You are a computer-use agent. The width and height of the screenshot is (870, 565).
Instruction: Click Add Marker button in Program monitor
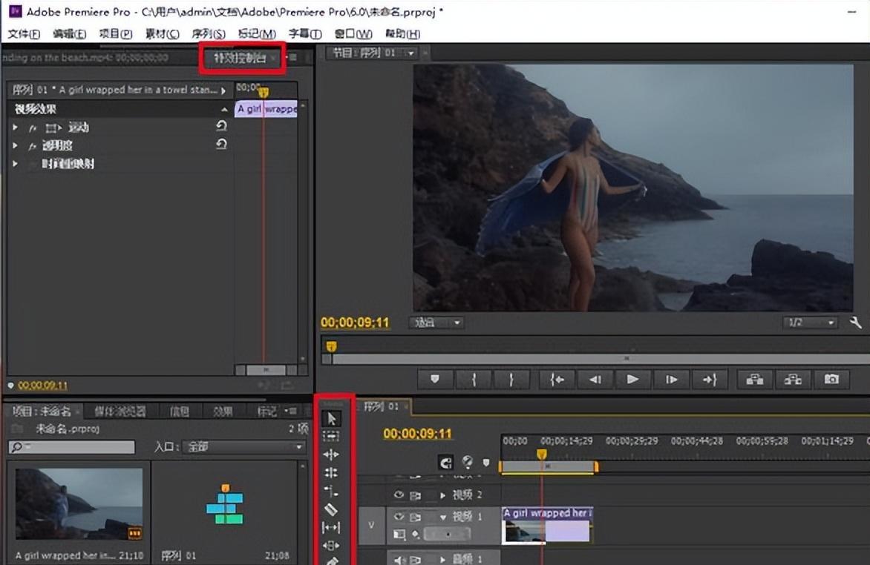(435, 379)
